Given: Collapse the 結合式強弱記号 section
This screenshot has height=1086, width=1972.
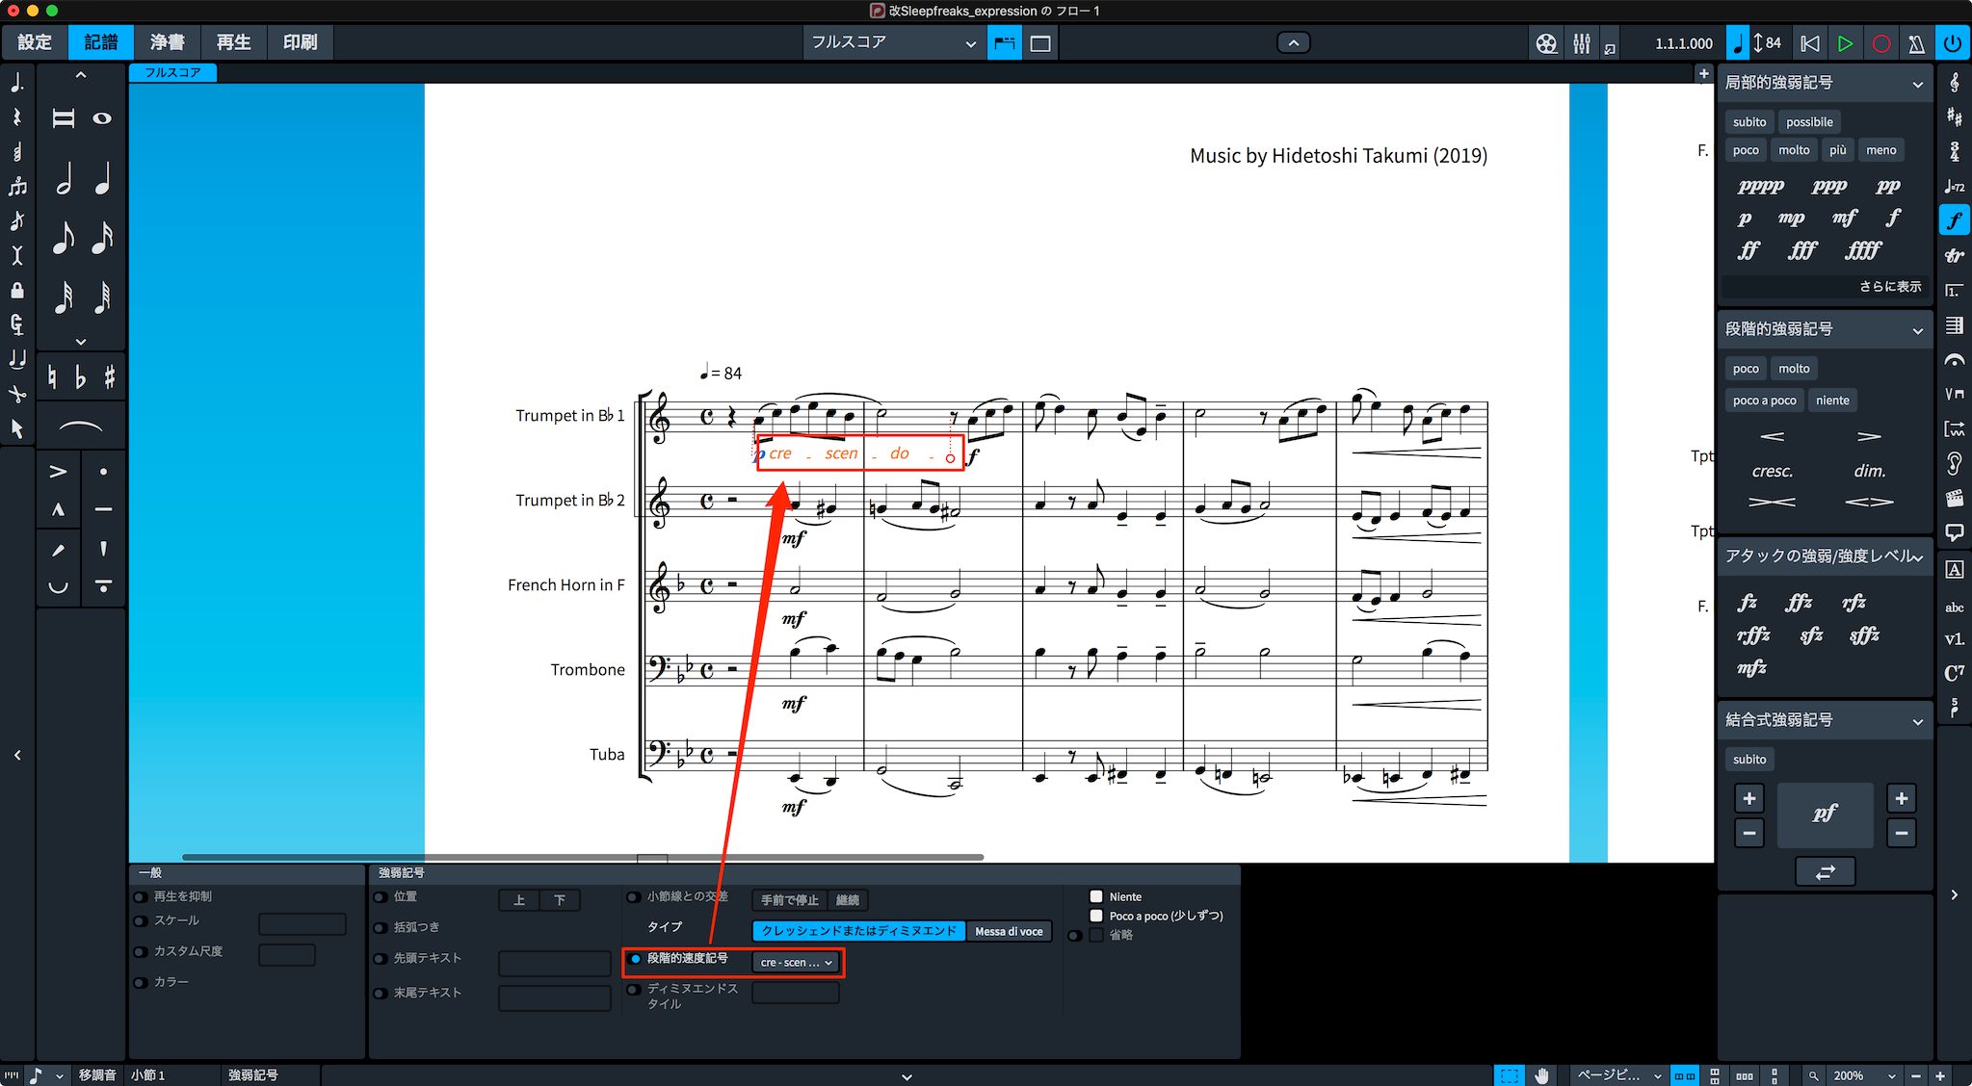Looking at the screenshot, I should coord(1917,722).
